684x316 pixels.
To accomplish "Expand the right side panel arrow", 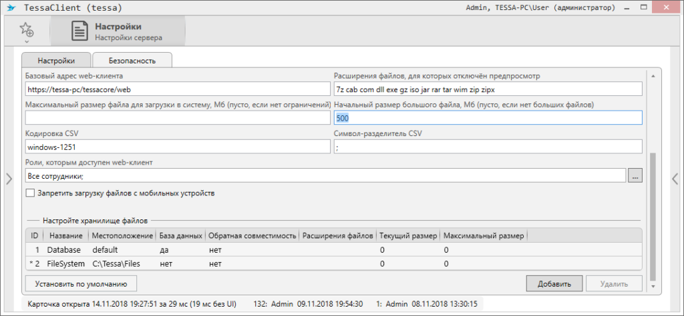I will point(675,178).
